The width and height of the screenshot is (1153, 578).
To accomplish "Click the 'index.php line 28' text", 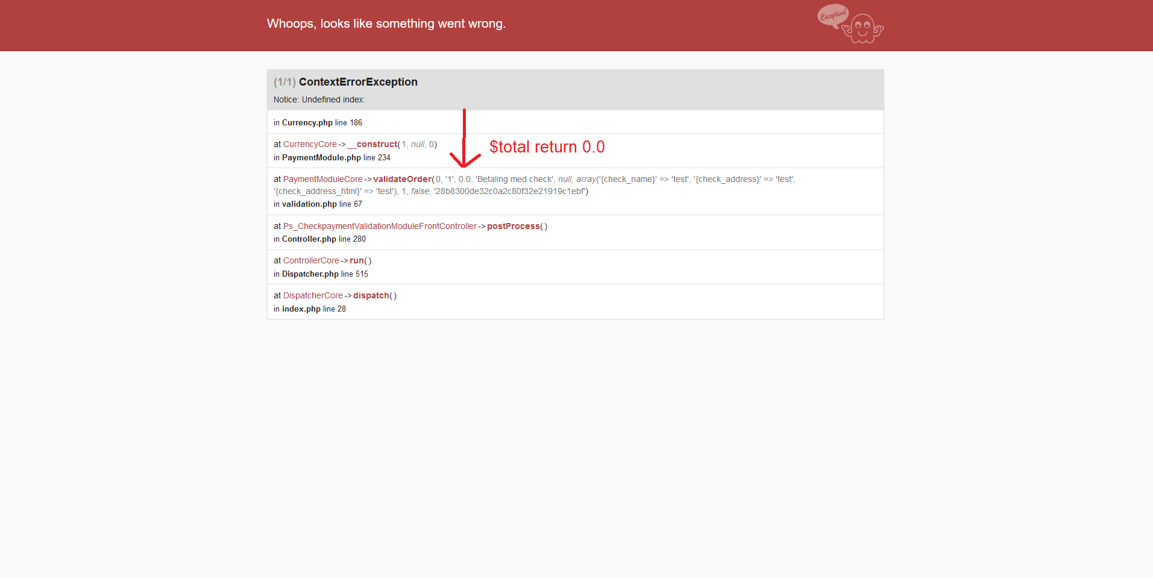I will point(314,309).
